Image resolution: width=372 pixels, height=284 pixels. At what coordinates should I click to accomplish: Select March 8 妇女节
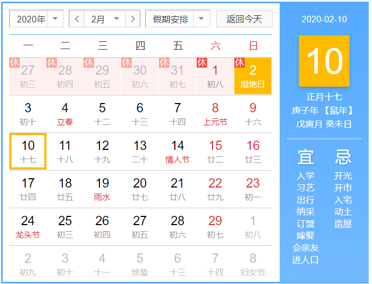coord(253,264)
